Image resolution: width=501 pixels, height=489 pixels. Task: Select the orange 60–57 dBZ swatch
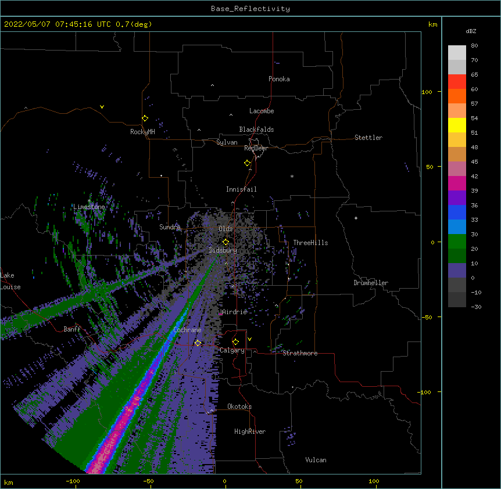(x=457, y=96)
